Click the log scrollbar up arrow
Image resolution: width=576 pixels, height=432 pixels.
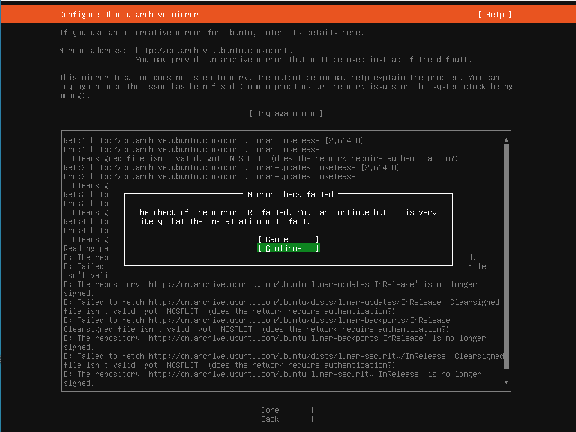click(x=506, y=140)
